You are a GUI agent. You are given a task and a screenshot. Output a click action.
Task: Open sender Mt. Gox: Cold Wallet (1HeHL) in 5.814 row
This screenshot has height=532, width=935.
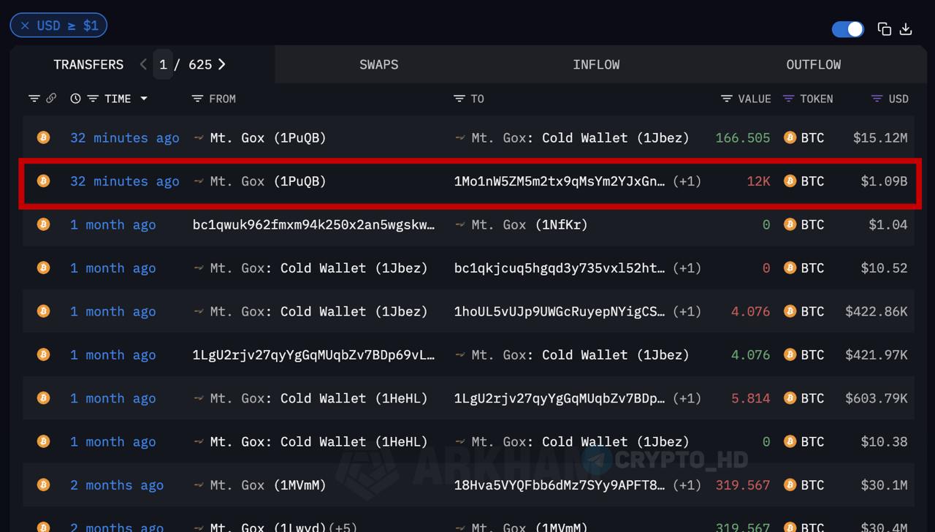coord(318,398)
